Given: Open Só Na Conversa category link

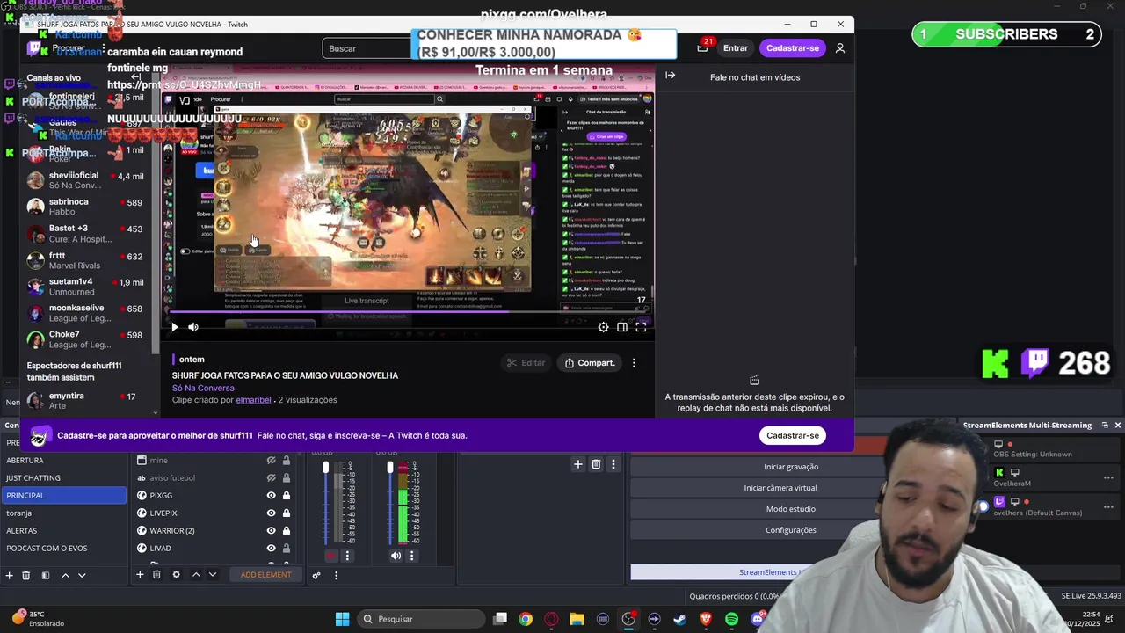Looking at the screenshot, I should point(203,388).
